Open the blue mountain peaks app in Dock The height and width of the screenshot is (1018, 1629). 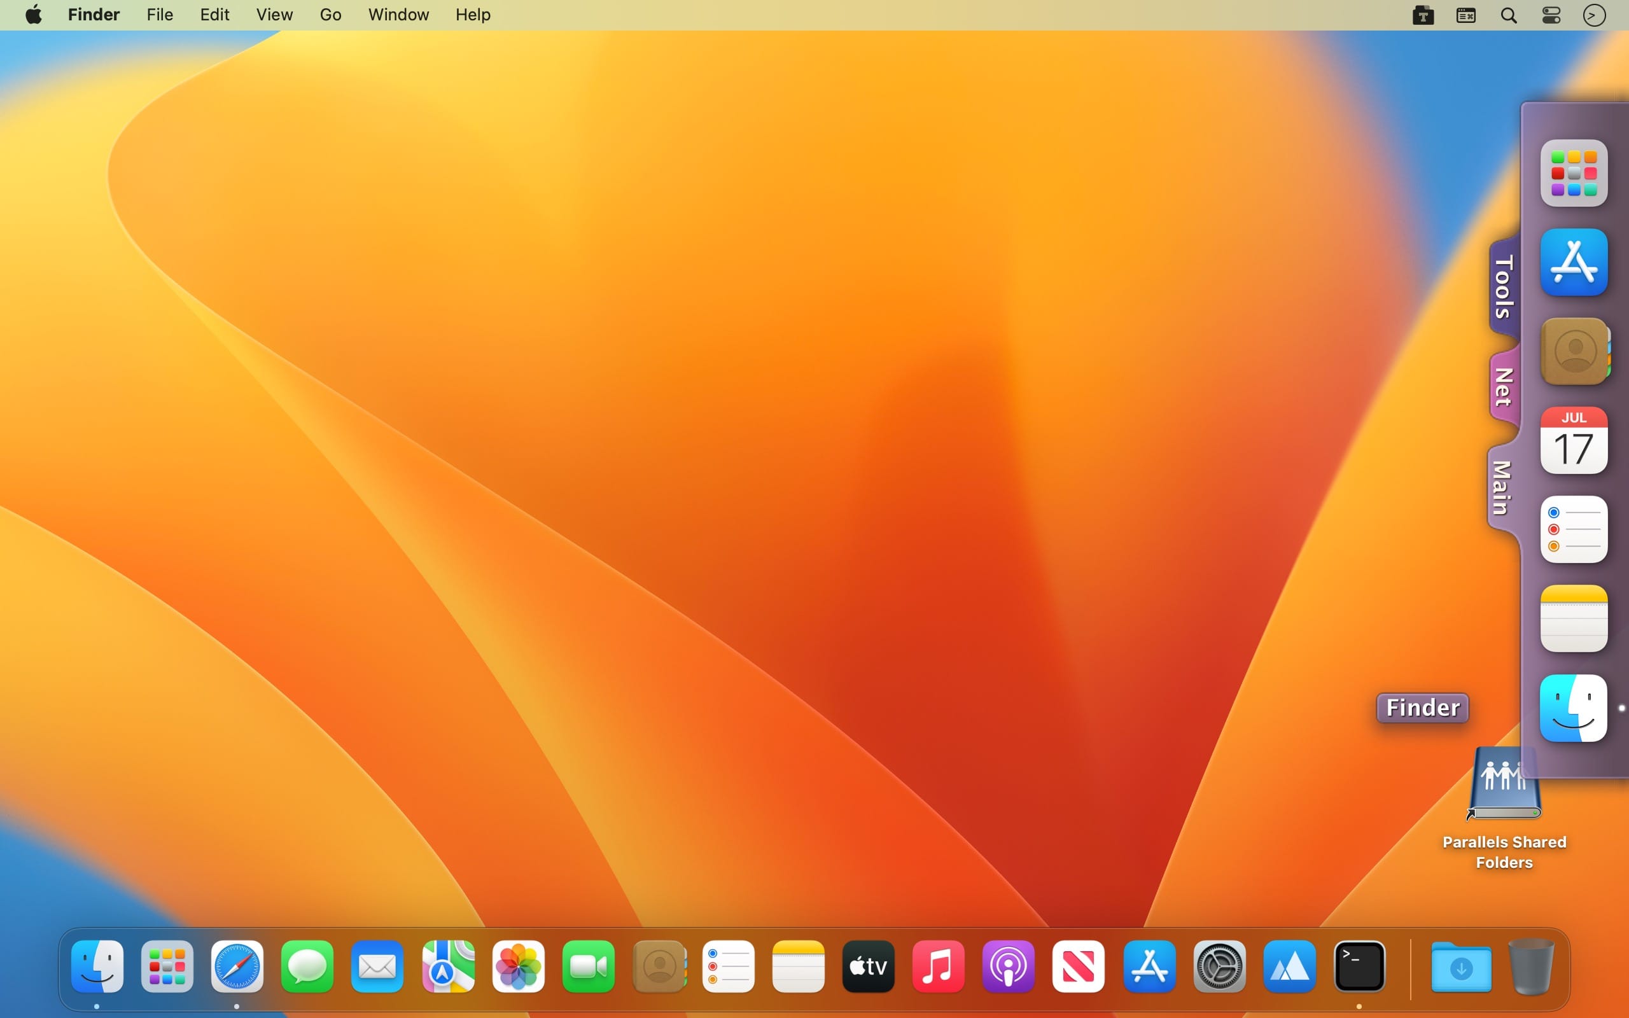(1290, 966)
